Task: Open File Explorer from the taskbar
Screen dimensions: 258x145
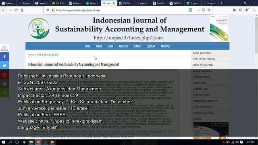Action: point(31,142)
